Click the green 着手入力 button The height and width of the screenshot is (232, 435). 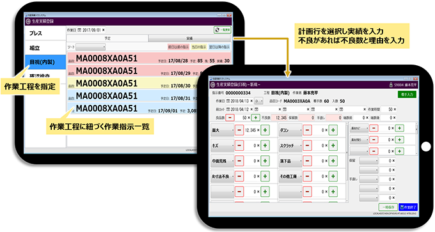click(x=407, y=95)
